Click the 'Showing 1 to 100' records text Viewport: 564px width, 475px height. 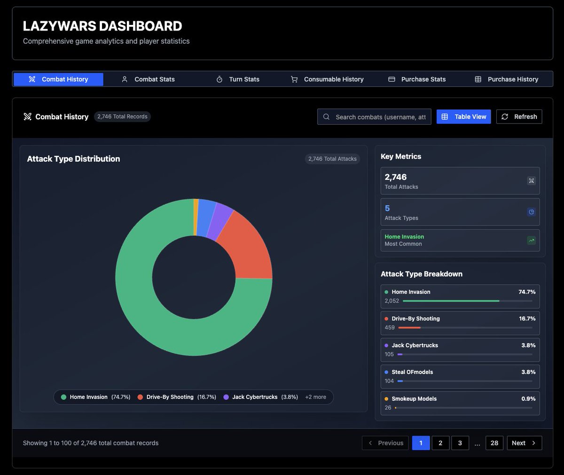point(91,443)
